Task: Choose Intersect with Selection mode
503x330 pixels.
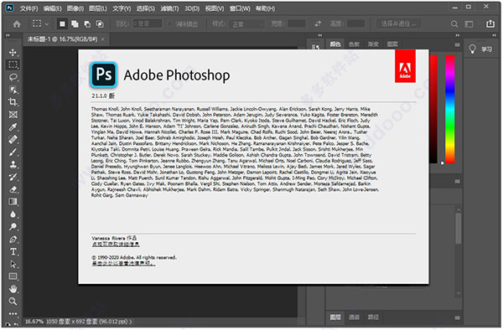Action: tap(100, 24)
